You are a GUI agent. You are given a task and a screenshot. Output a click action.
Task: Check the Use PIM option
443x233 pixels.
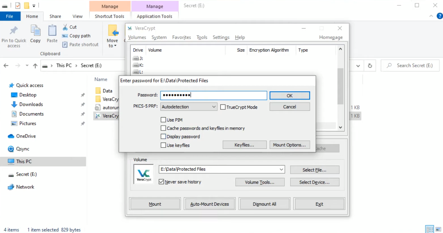163,120
